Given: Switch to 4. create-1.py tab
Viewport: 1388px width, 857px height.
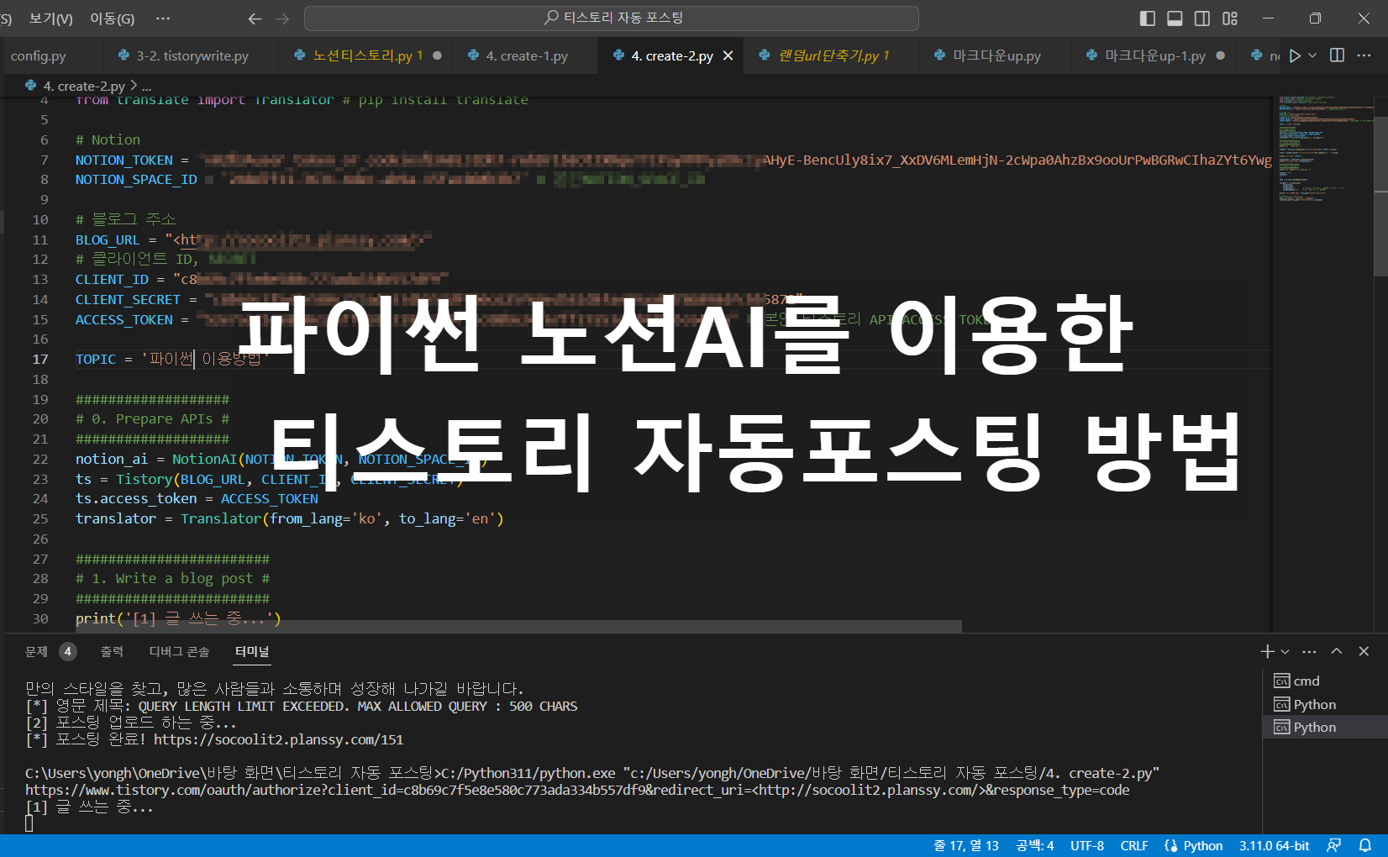Looking at the screenshot, I should tap(526, 55).
